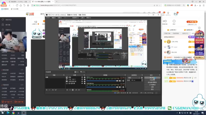Hide the 显示器采集 source
The height and width of the screenshot is (115, 206).
click(x=82, y=83)
